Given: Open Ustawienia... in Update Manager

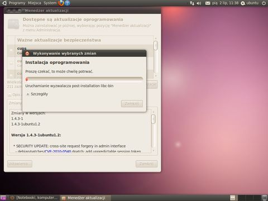Looking at the screenshot, I should (20, 164).
